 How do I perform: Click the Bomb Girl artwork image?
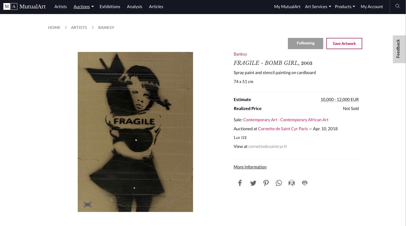(135, 132)
